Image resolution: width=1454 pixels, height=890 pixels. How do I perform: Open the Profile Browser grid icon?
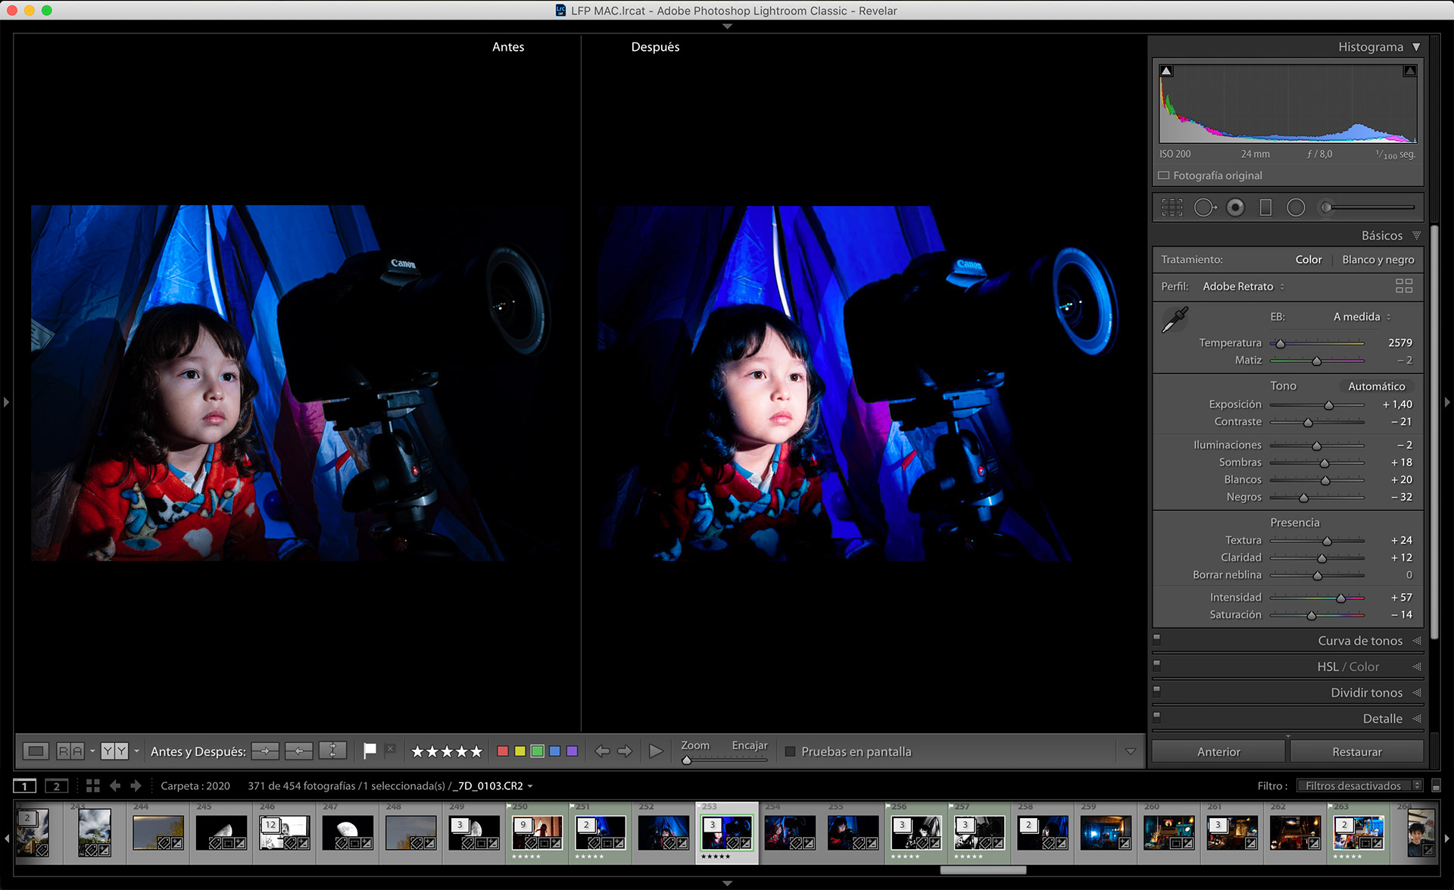click(x=1403, y=286)
